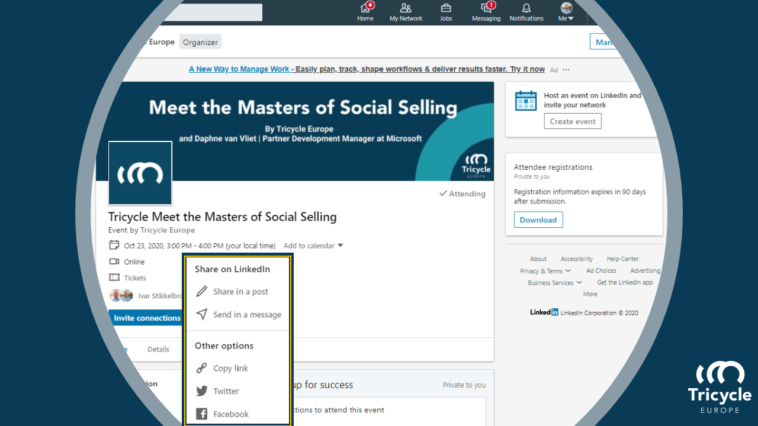
Task: Expand the Business Services dropdown
Action: (x=555, y=283)
